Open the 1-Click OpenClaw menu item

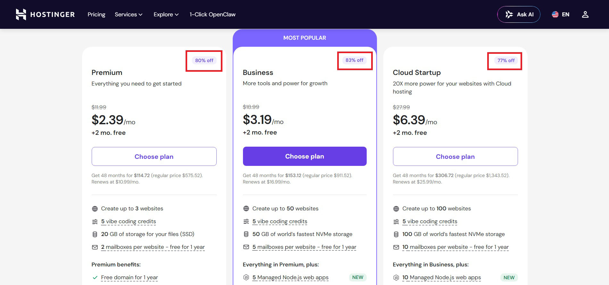[x=213, y=14]
